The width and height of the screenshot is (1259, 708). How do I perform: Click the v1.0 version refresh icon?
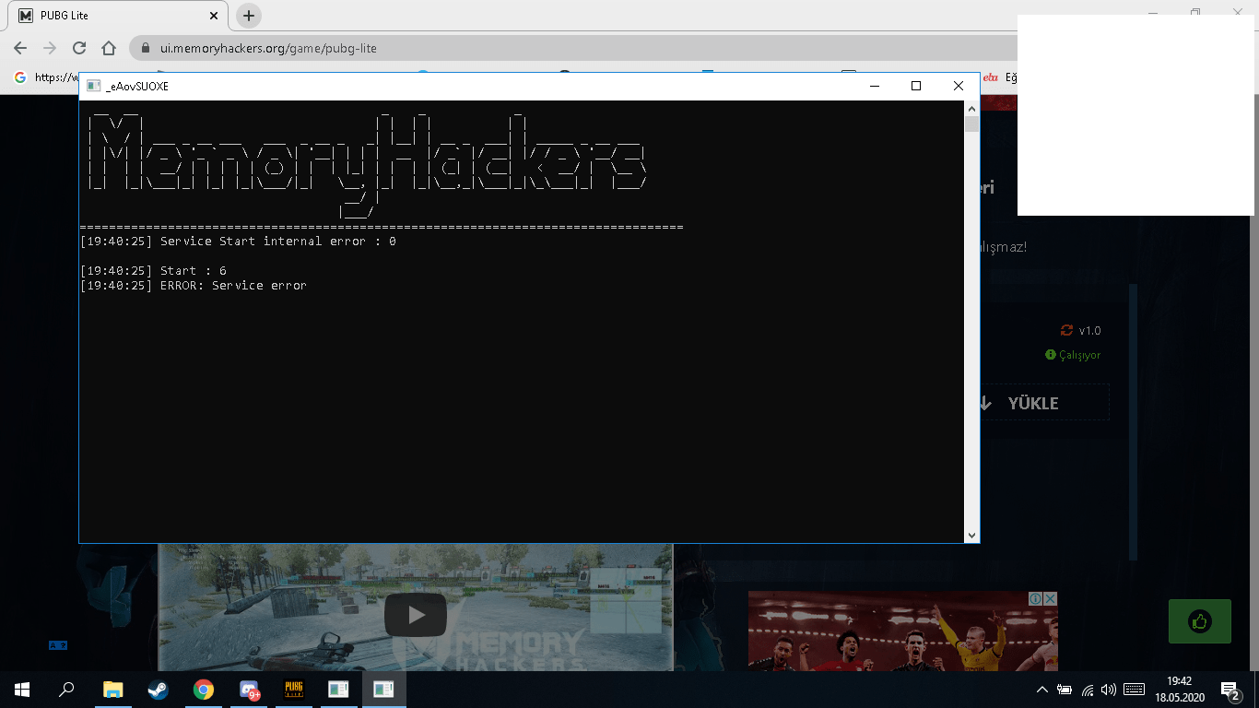click(1067, 330)
